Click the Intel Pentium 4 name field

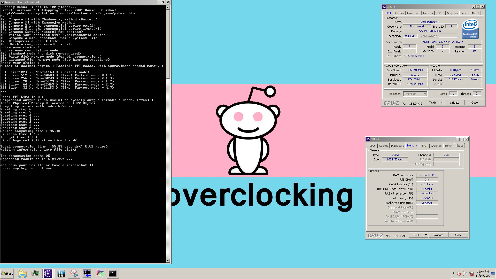tap(430, 22)
